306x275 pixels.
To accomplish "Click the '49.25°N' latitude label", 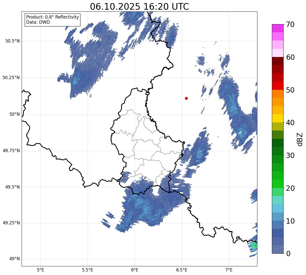I will (x=11, y=223).
